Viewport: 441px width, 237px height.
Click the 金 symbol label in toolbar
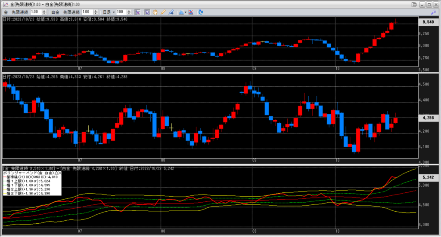tap(6, 12)
